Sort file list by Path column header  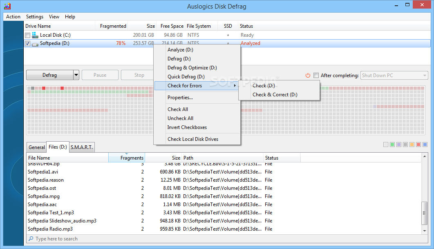(x=222, y=158)
